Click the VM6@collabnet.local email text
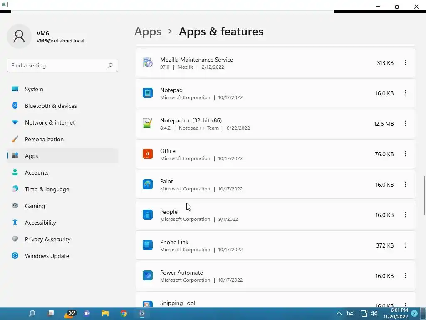Viewport: 426px width, 320px height. click(x=60, y=41)
